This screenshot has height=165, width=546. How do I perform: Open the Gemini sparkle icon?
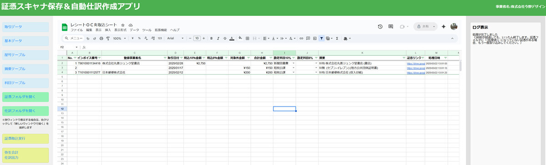pos(444,27)
